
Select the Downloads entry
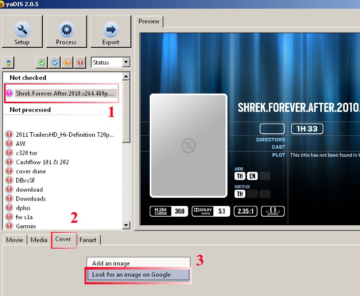[31, 199]
